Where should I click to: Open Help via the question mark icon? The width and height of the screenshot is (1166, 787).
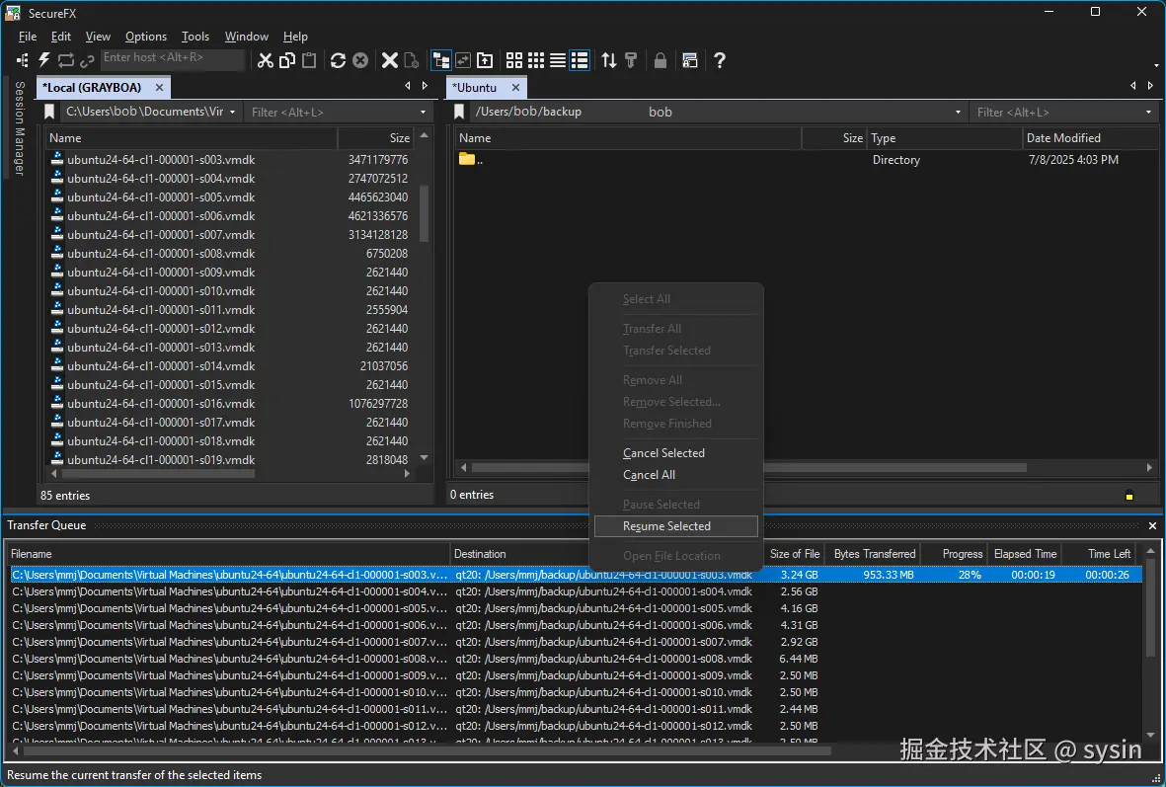(720, 60)
